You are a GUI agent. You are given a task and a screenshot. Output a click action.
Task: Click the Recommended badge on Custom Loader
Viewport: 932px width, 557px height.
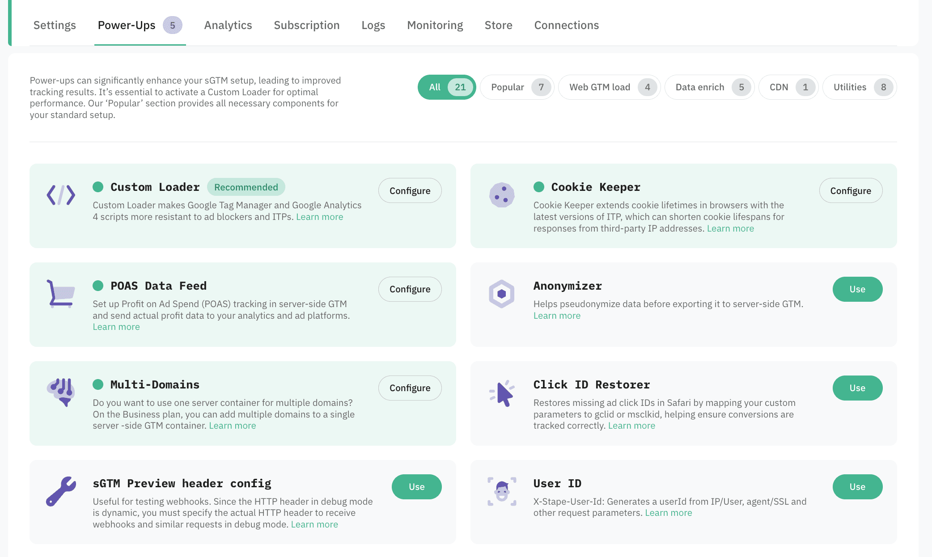tap(246, 187)
